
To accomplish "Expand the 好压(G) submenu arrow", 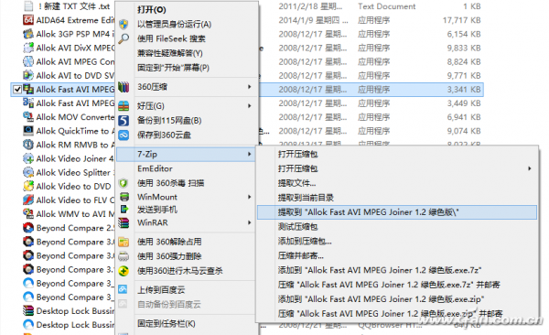I will click(249, 106).
